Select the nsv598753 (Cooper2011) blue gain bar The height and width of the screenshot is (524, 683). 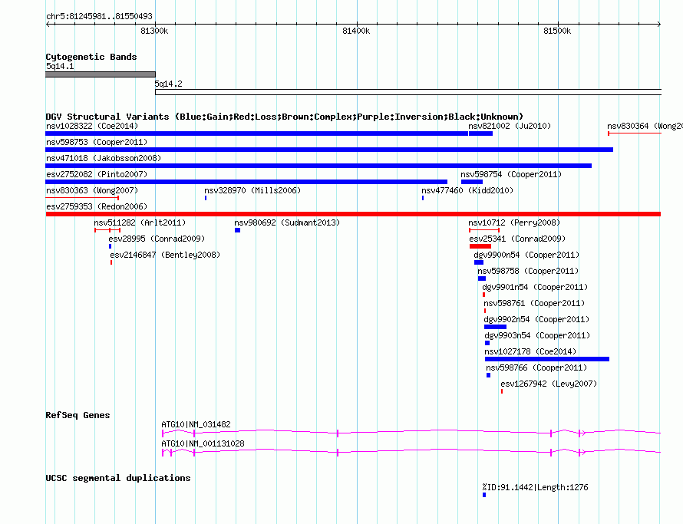click(329, 150)
